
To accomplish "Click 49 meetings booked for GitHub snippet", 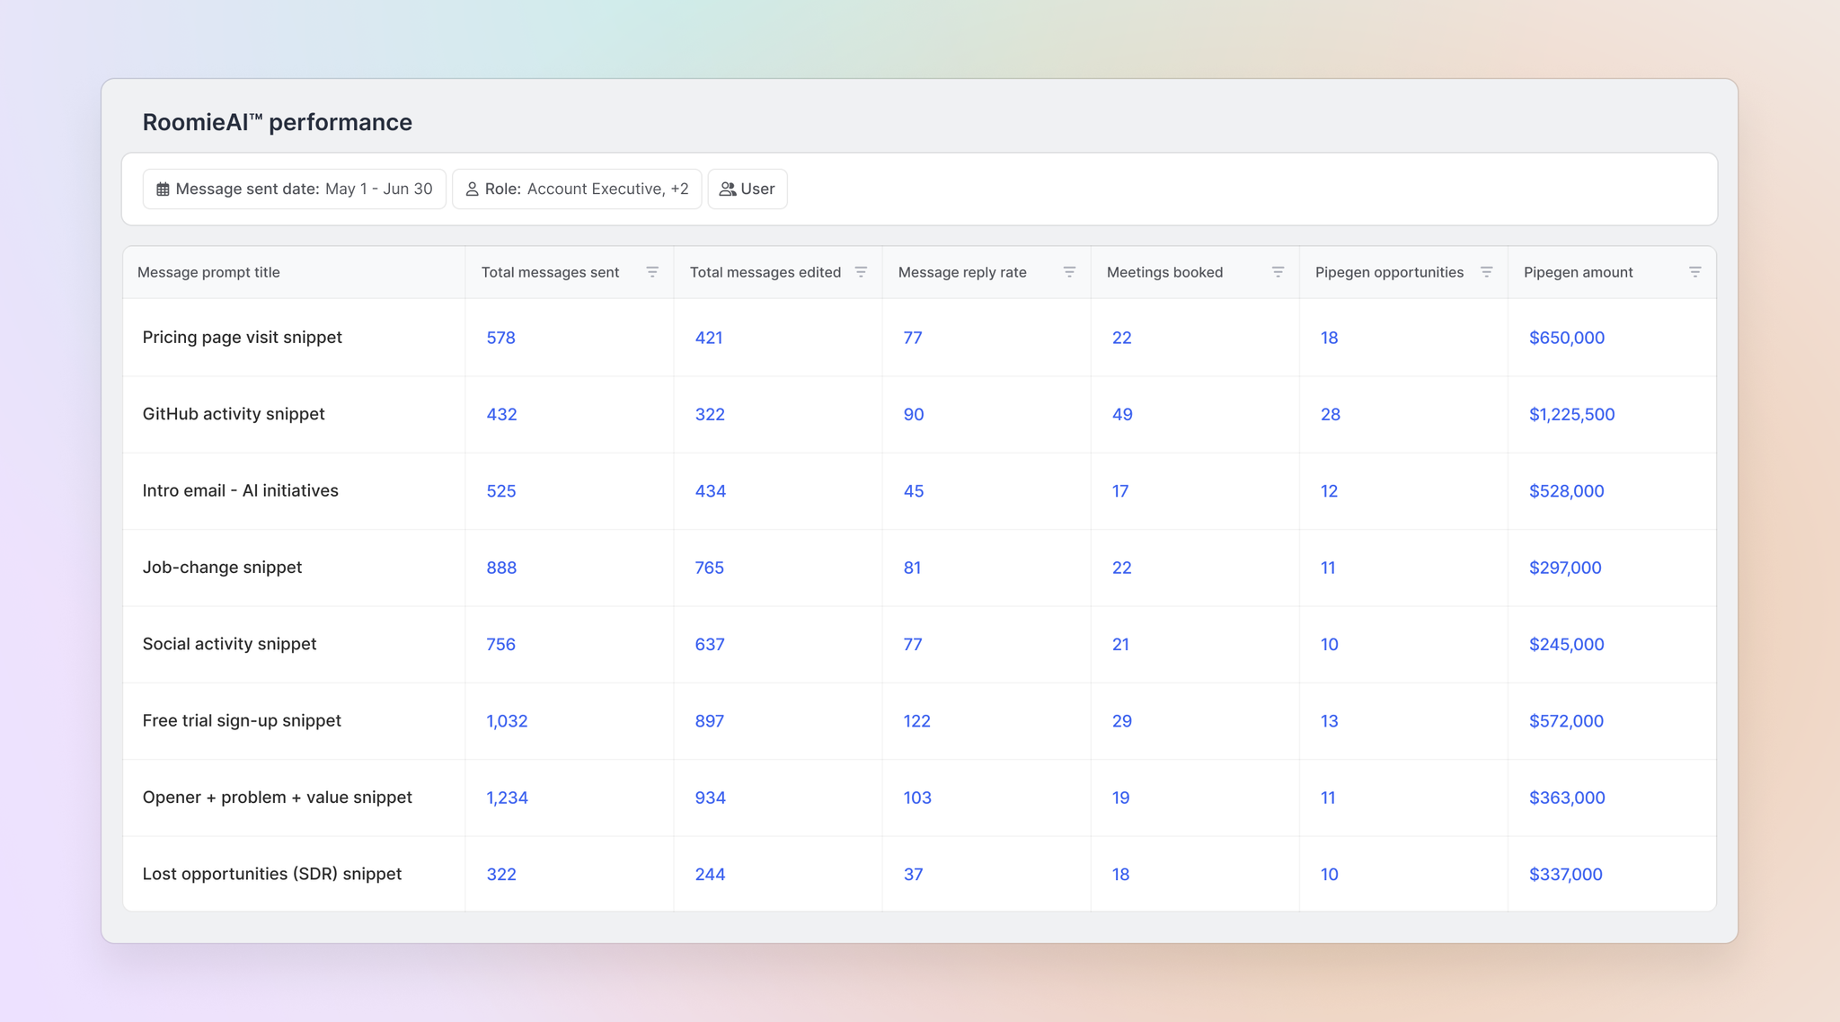I will [x=1121, y=415].
